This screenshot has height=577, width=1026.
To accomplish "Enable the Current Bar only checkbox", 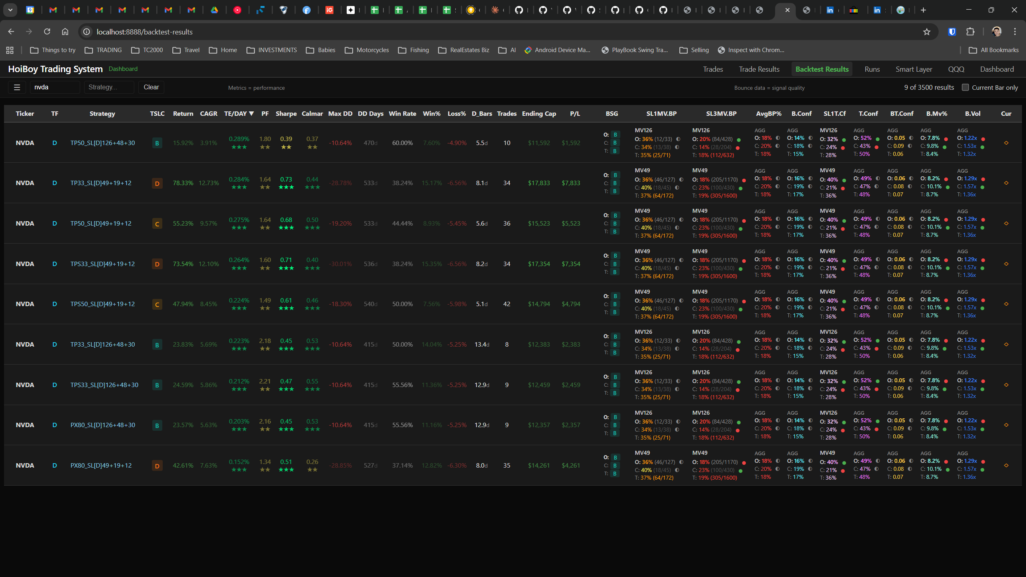I will click(x=965, y=87).
